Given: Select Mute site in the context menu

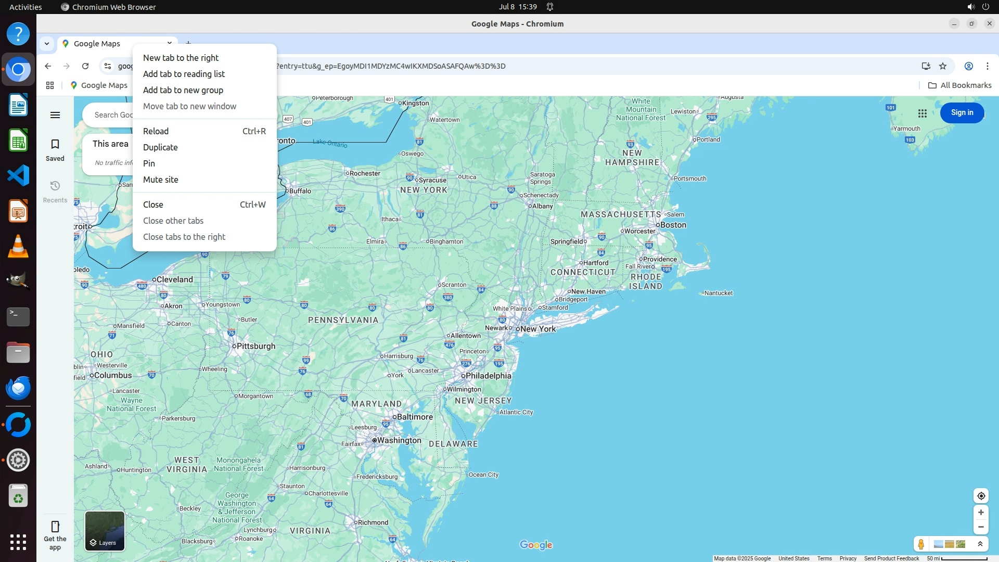Looking at the screenshot, I should coord(160,180).
